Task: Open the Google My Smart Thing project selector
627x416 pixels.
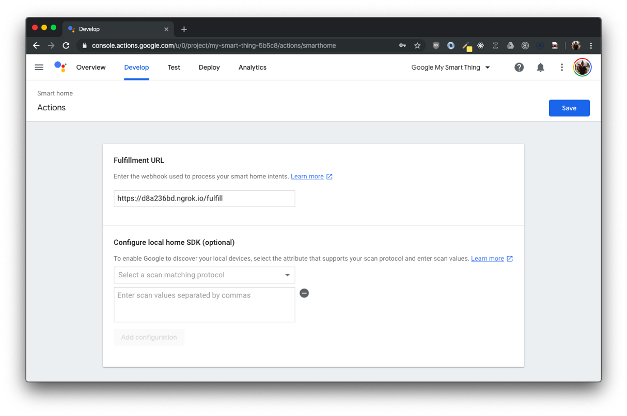Action: click(450, 67)
